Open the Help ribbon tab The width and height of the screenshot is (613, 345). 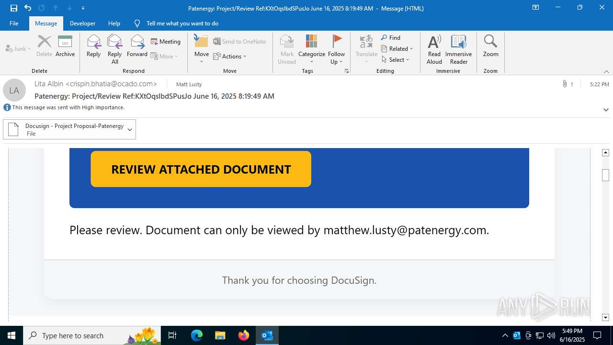[114, 23]
